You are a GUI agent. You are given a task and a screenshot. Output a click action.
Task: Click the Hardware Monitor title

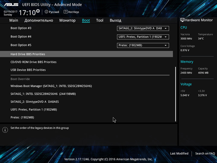click(199, 20)
